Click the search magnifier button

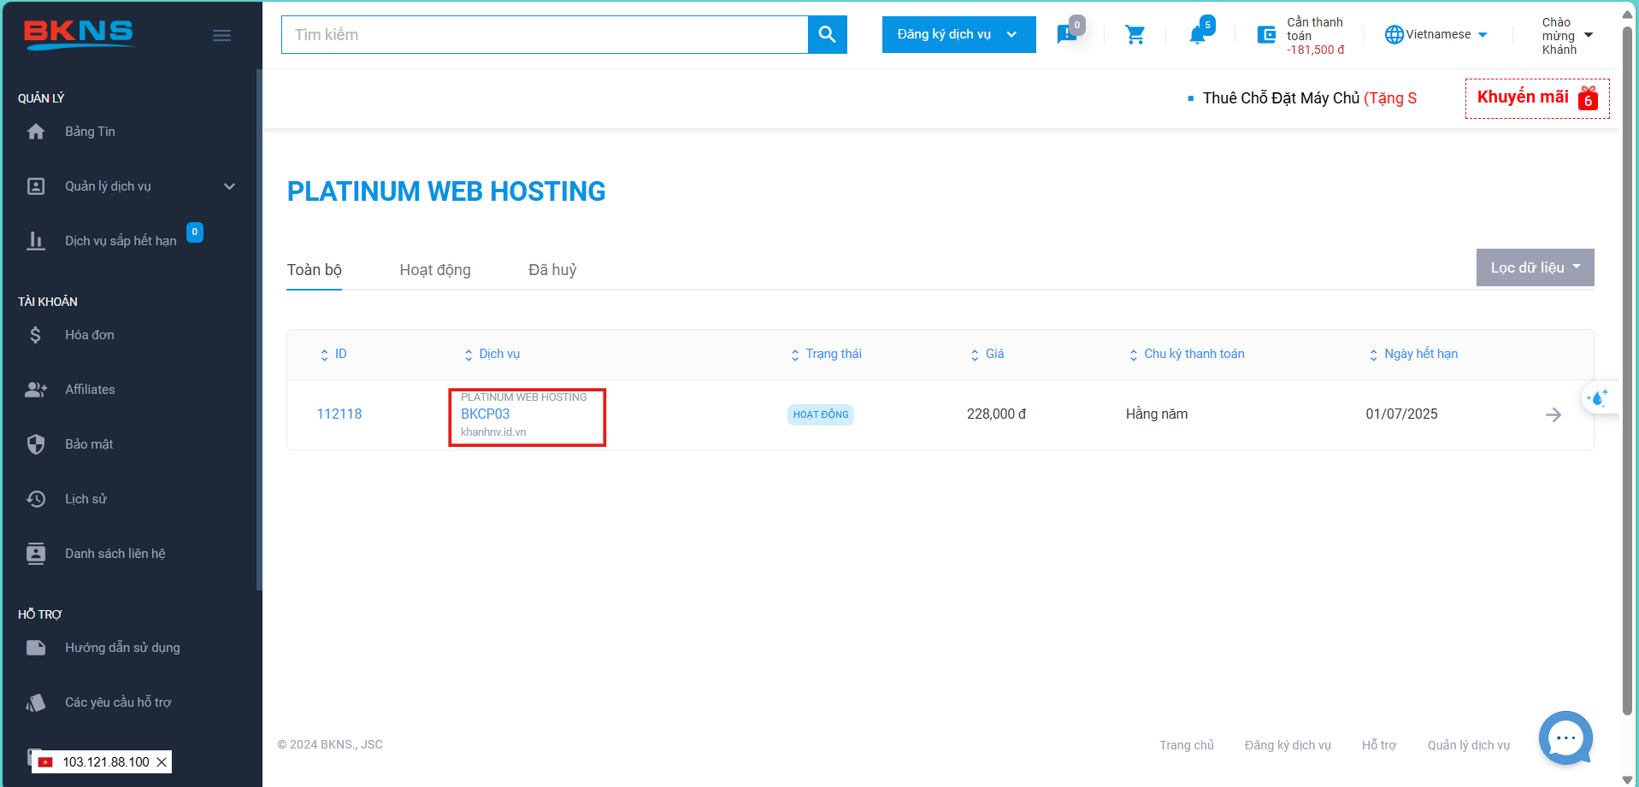click(x=827, y=34)
